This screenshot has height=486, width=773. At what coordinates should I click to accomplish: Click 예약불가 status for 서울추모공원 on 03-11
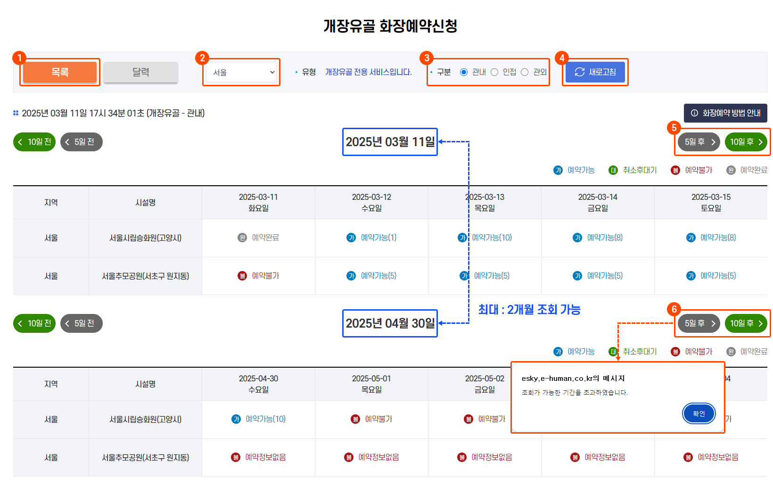coord(258,276)
